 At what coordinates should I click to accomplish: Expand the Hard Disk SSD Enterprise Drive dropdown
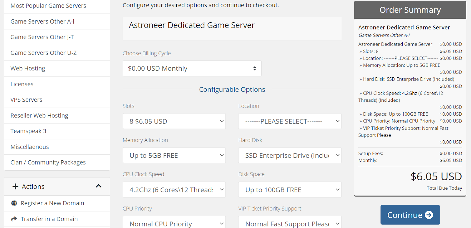coord(290,155)
